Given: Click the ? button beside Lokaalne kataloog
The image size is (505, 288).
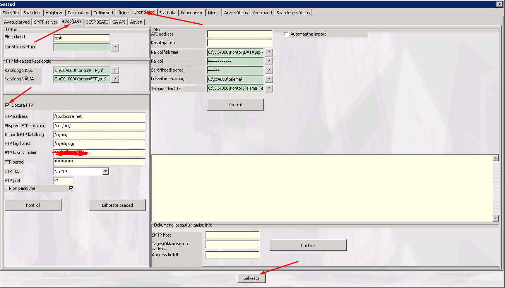Looking at the screenshot, I should pyautogui.click(x=269, y=79).
